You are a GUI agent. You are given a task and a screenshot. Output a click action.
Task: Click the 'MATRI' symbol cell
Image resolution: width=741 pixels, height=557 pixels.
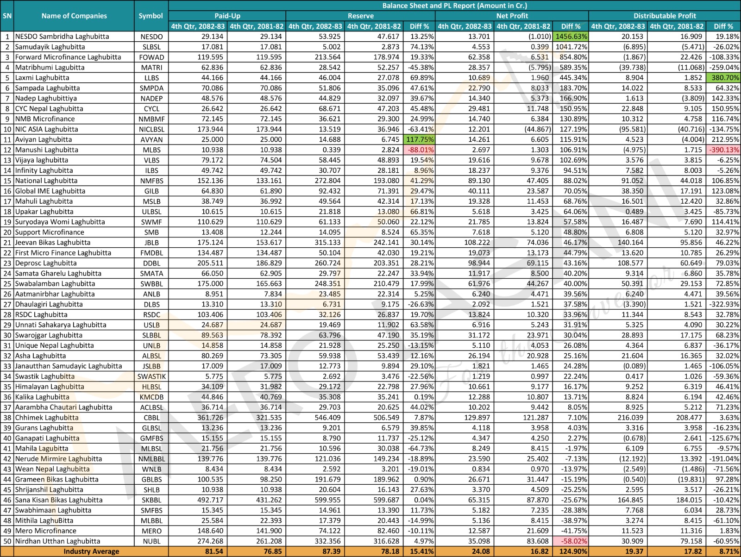click(151, 67)
